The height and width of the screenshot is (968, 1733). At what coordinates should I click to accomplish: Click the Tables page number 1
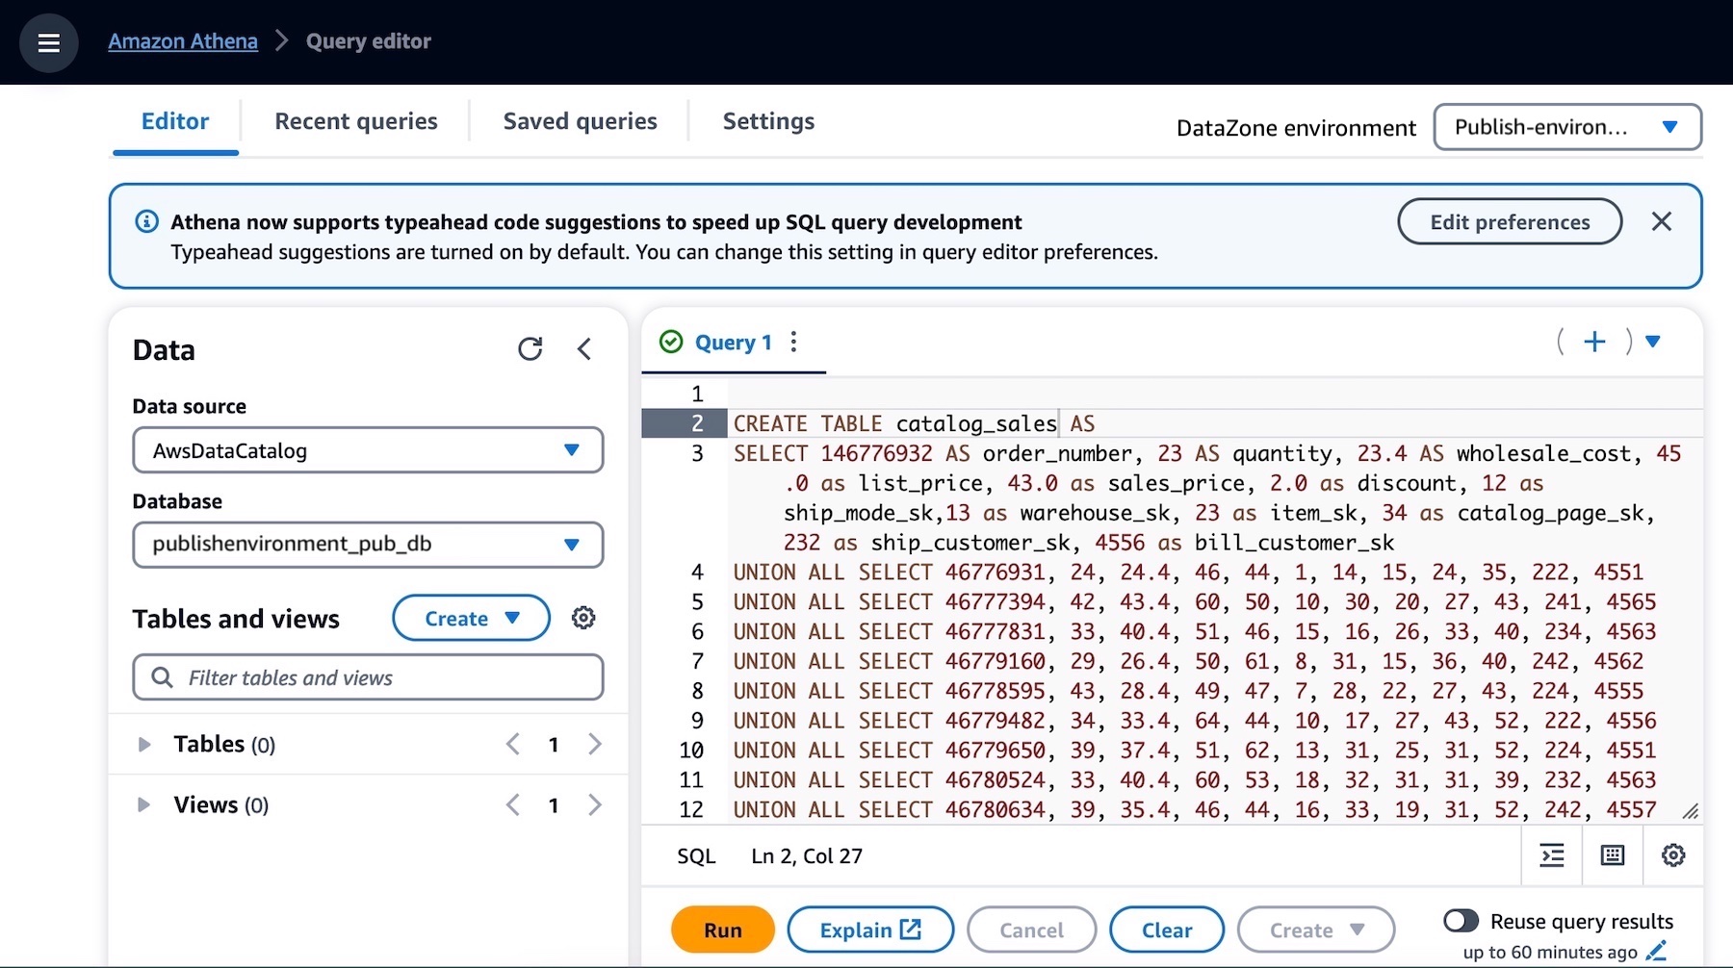tap(554, 744)
